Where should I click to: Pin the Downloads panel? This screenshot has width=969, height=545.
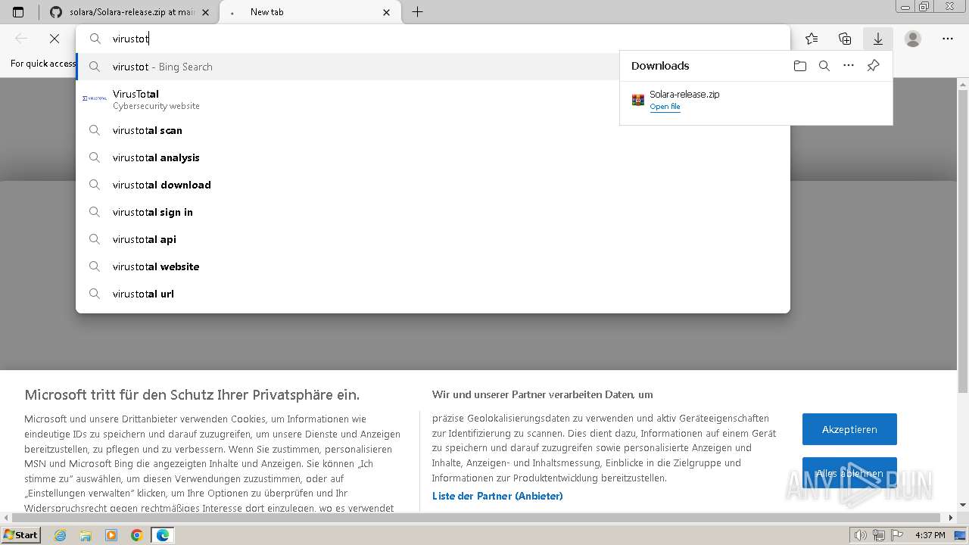(x=873, y=66)
